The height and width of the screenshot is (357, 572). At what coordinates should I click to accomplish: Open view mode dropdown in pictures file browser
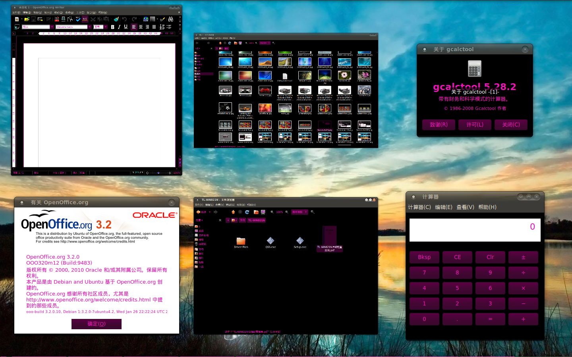click(265, 43)
